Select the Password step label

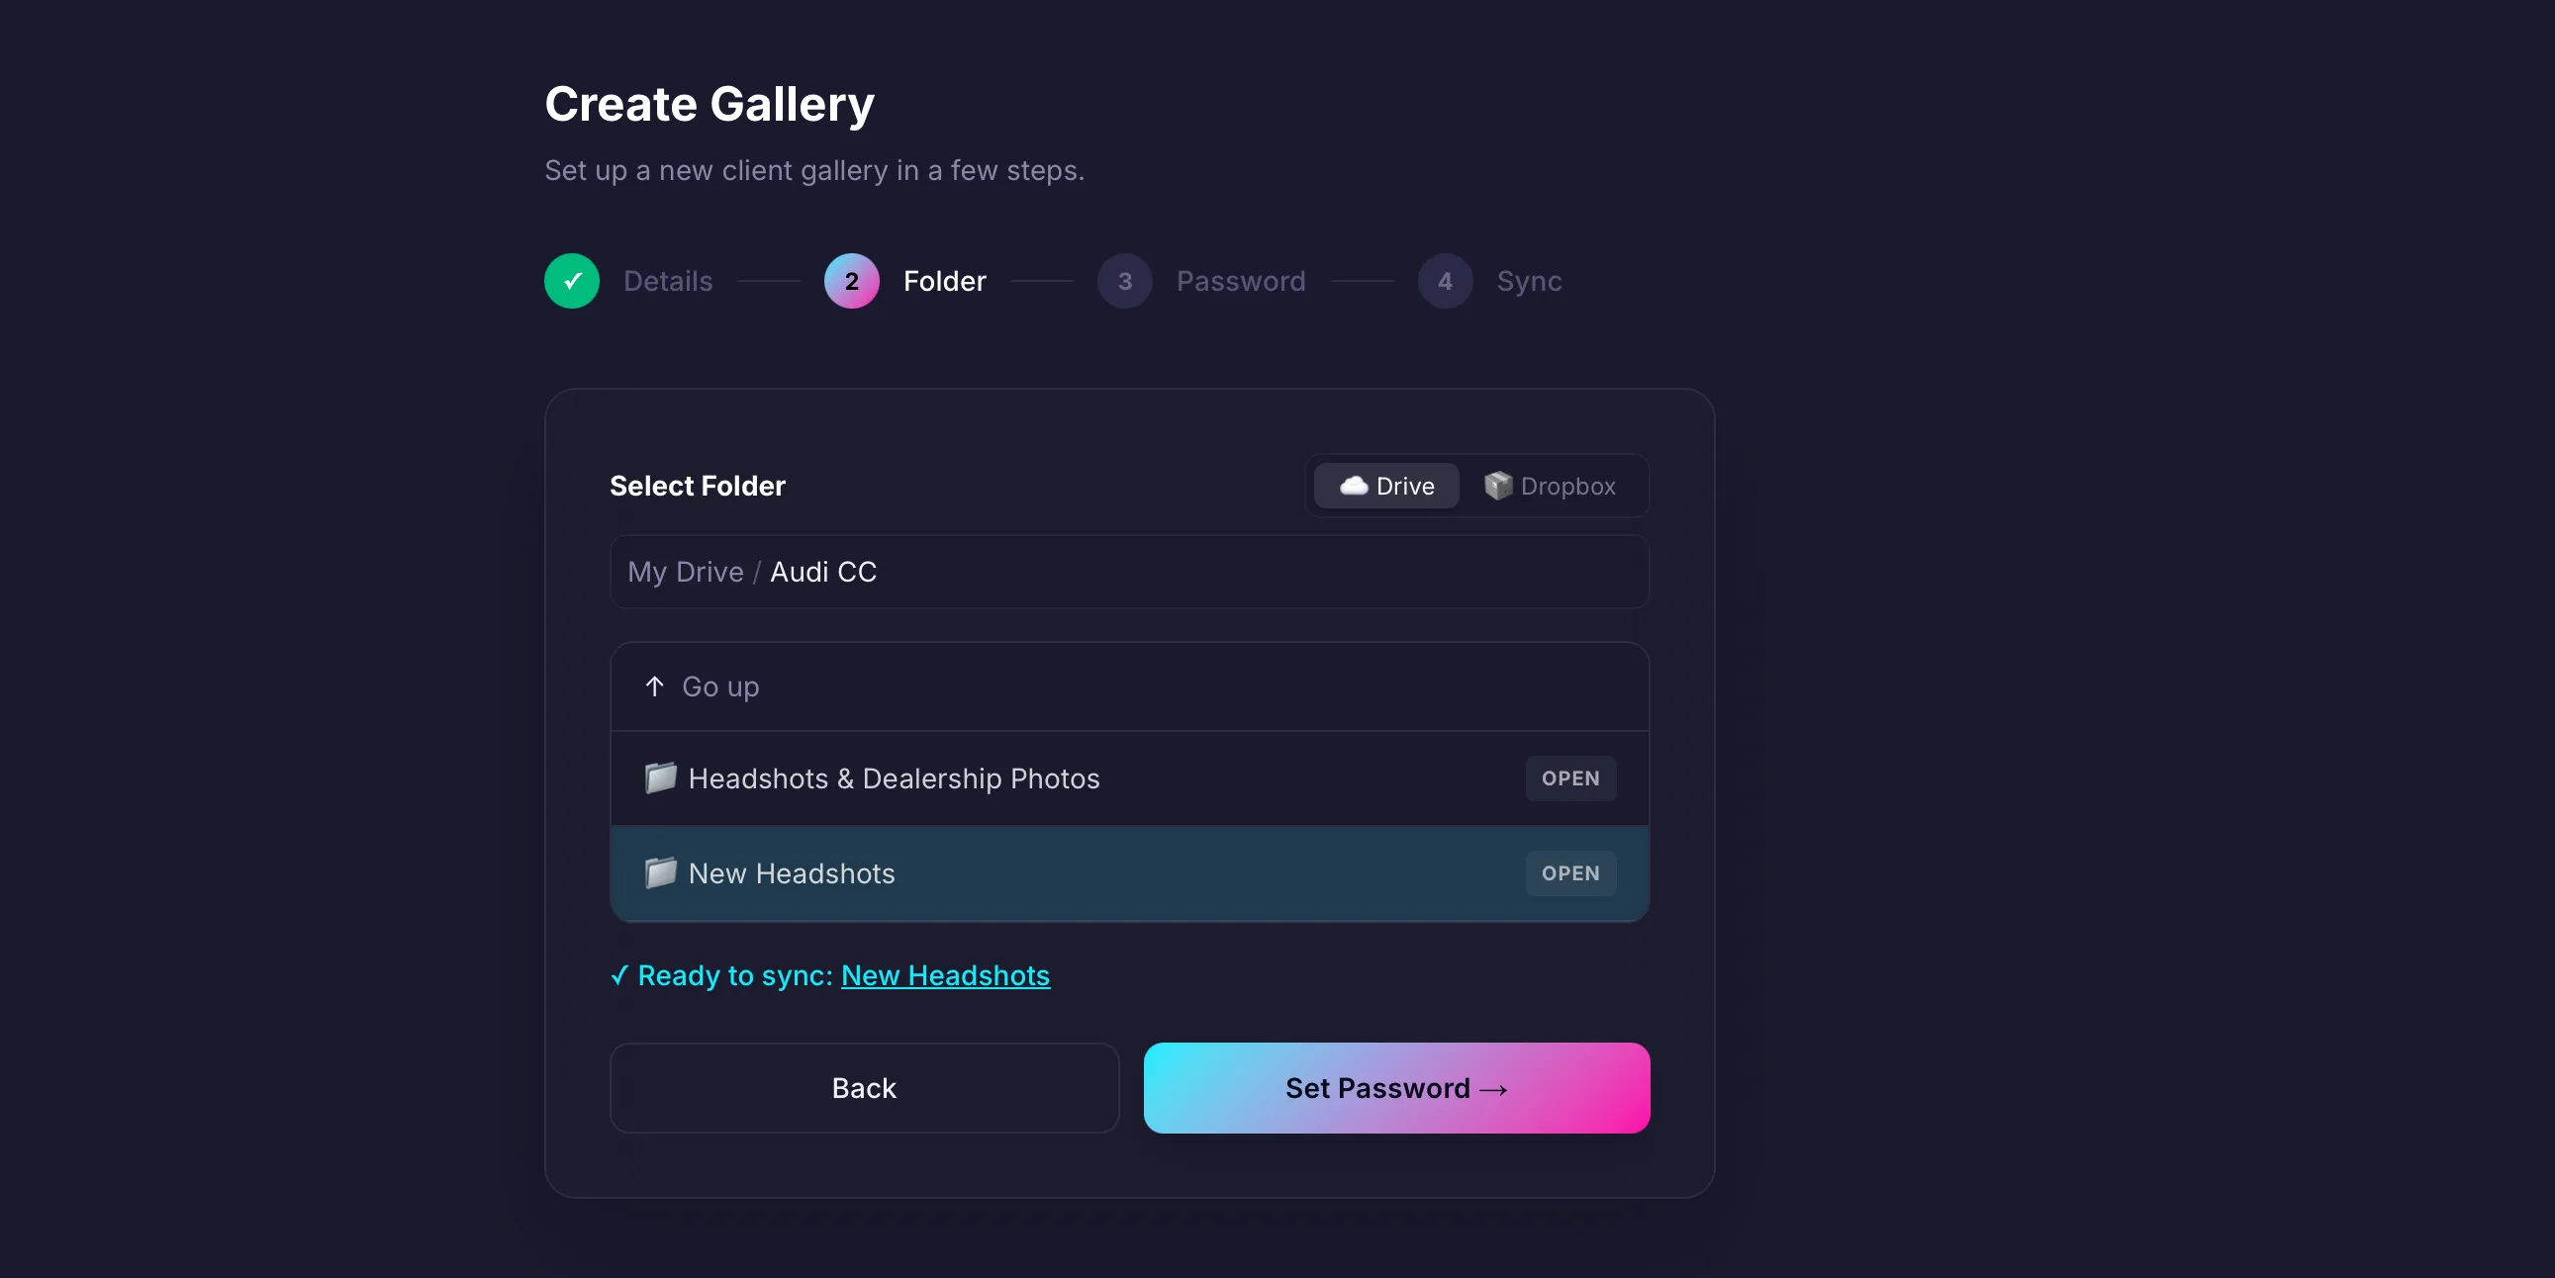click(1240, 282)
